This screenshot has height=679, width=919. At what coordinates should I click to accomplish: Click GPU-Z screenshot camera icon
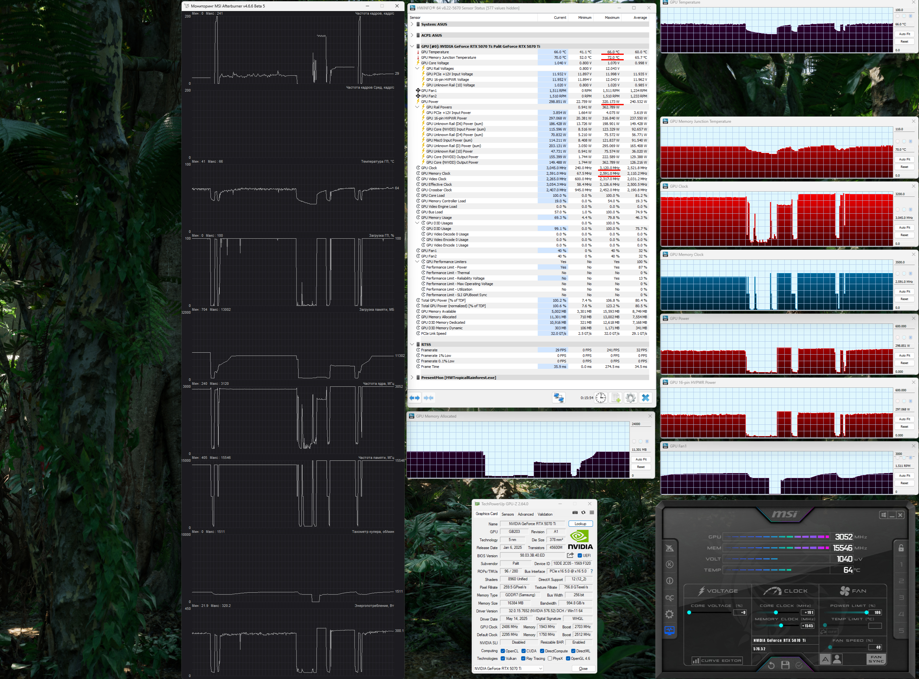(x=575, y=512)
